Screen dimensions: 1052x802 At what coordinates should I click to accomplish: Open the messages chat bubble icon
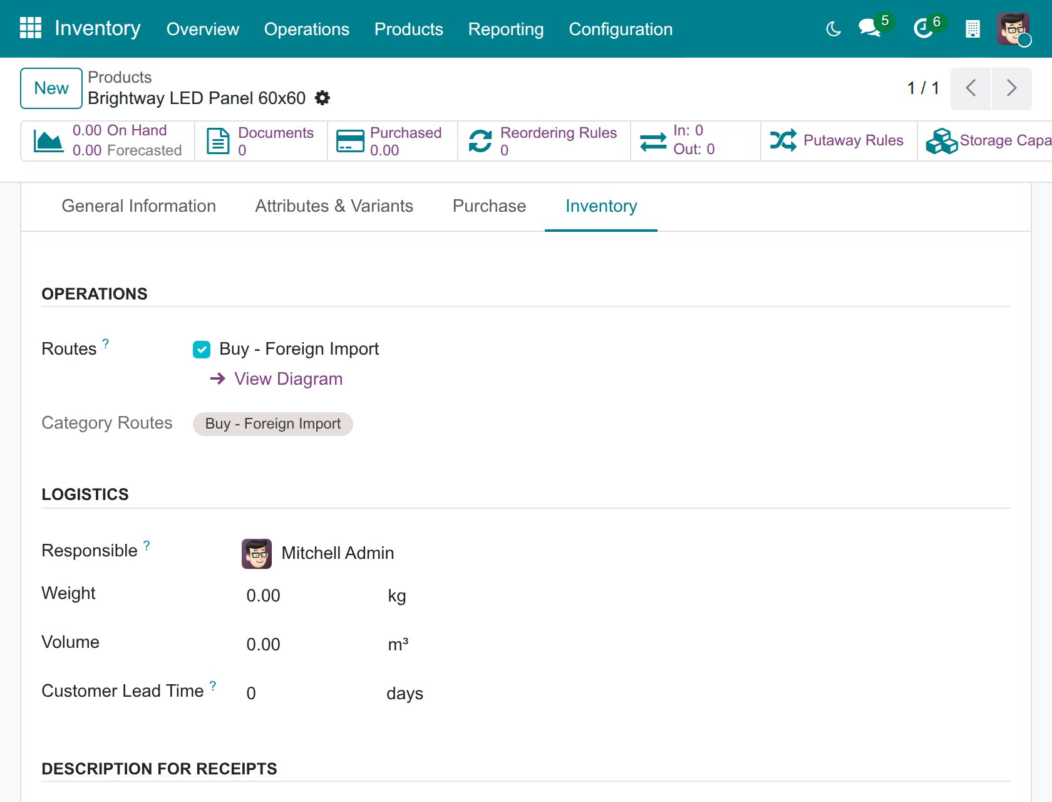pos(869,28)
